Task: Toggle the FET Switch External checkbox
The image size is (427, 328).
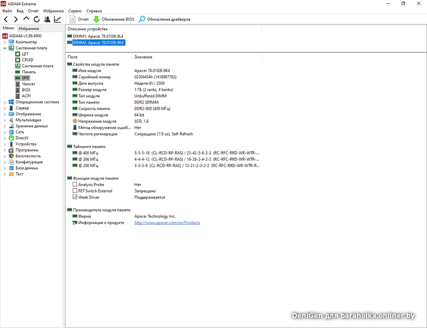Action: [x=75, y=190]
